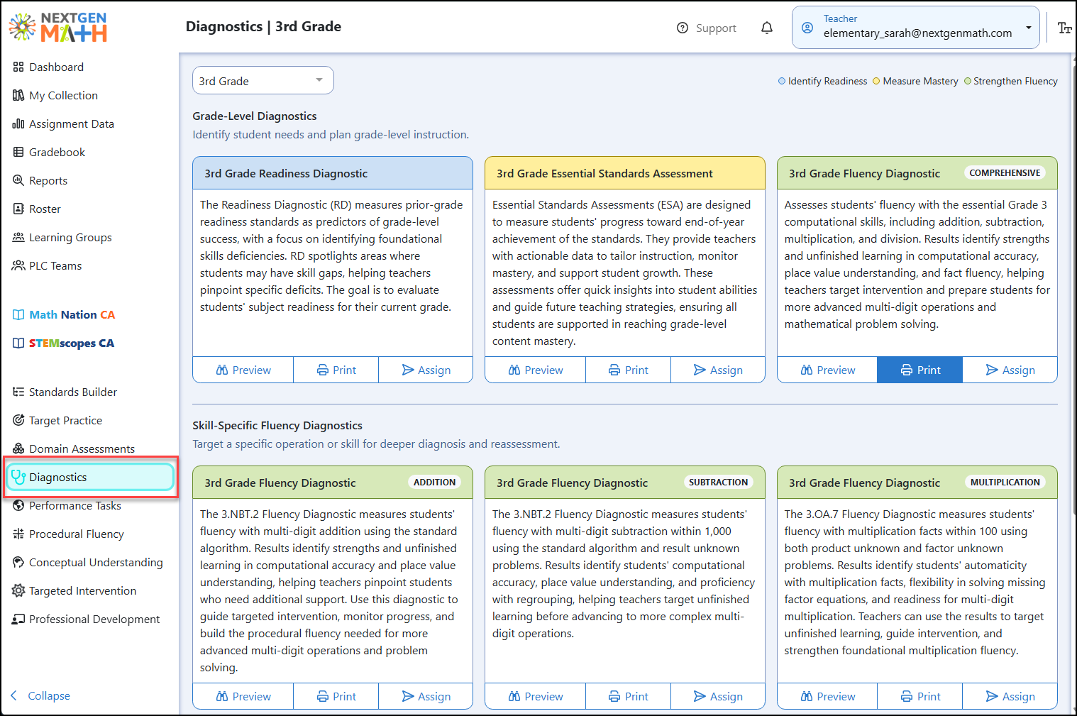Assign the 3rd Grade Readiness Diagnostic
The image size is (1077, 716).
click(426, 370)
